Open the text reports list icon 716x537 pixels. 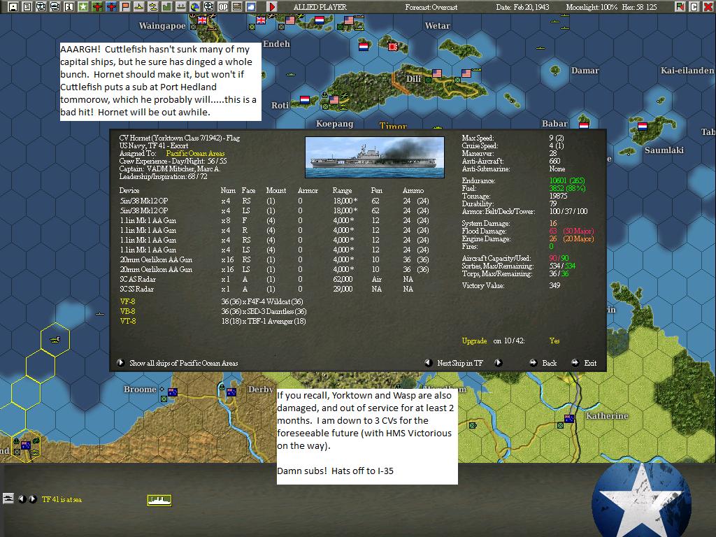[x=27, y=7]
